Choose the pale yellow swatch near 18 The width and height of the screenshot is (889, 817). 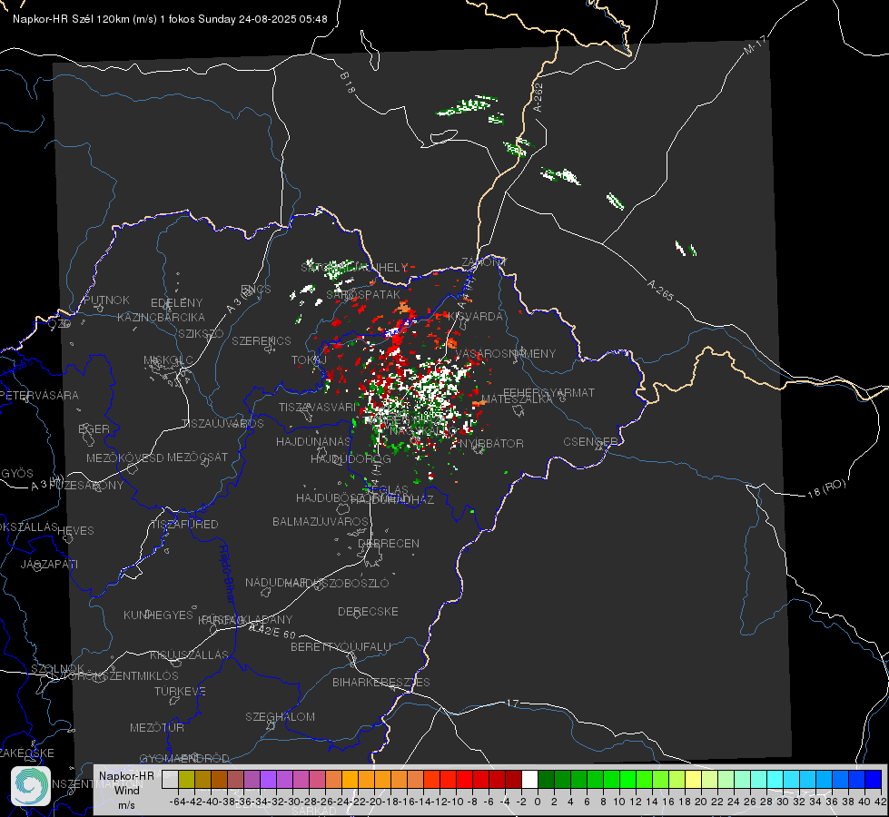693,779
